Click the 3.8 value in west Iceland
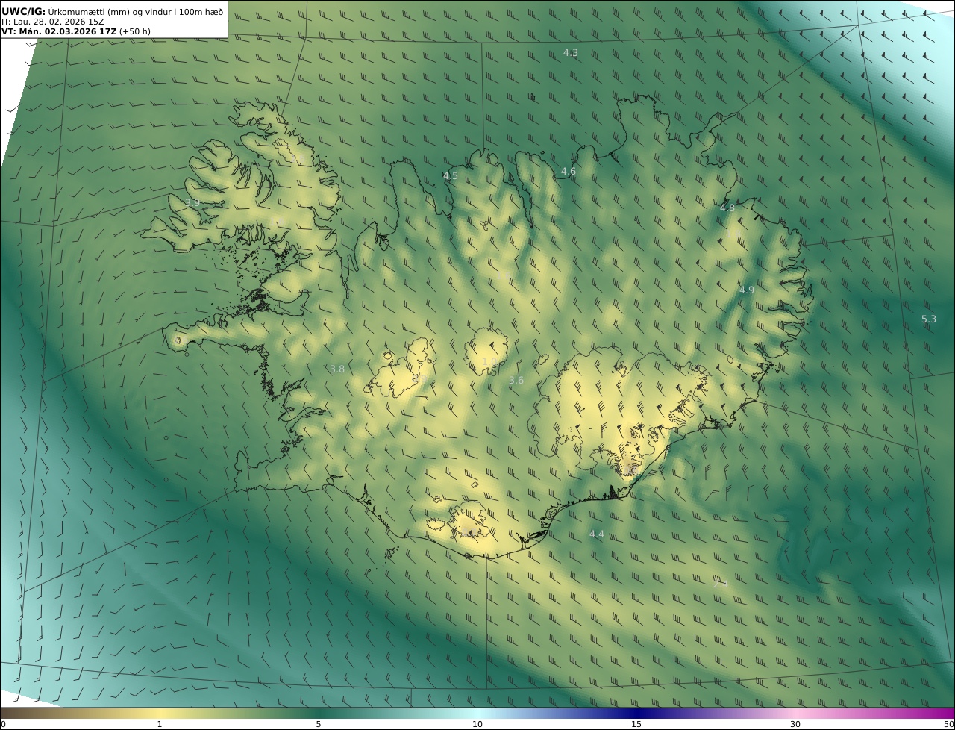This screenshot has width=955, height=730. click(337, 369)
